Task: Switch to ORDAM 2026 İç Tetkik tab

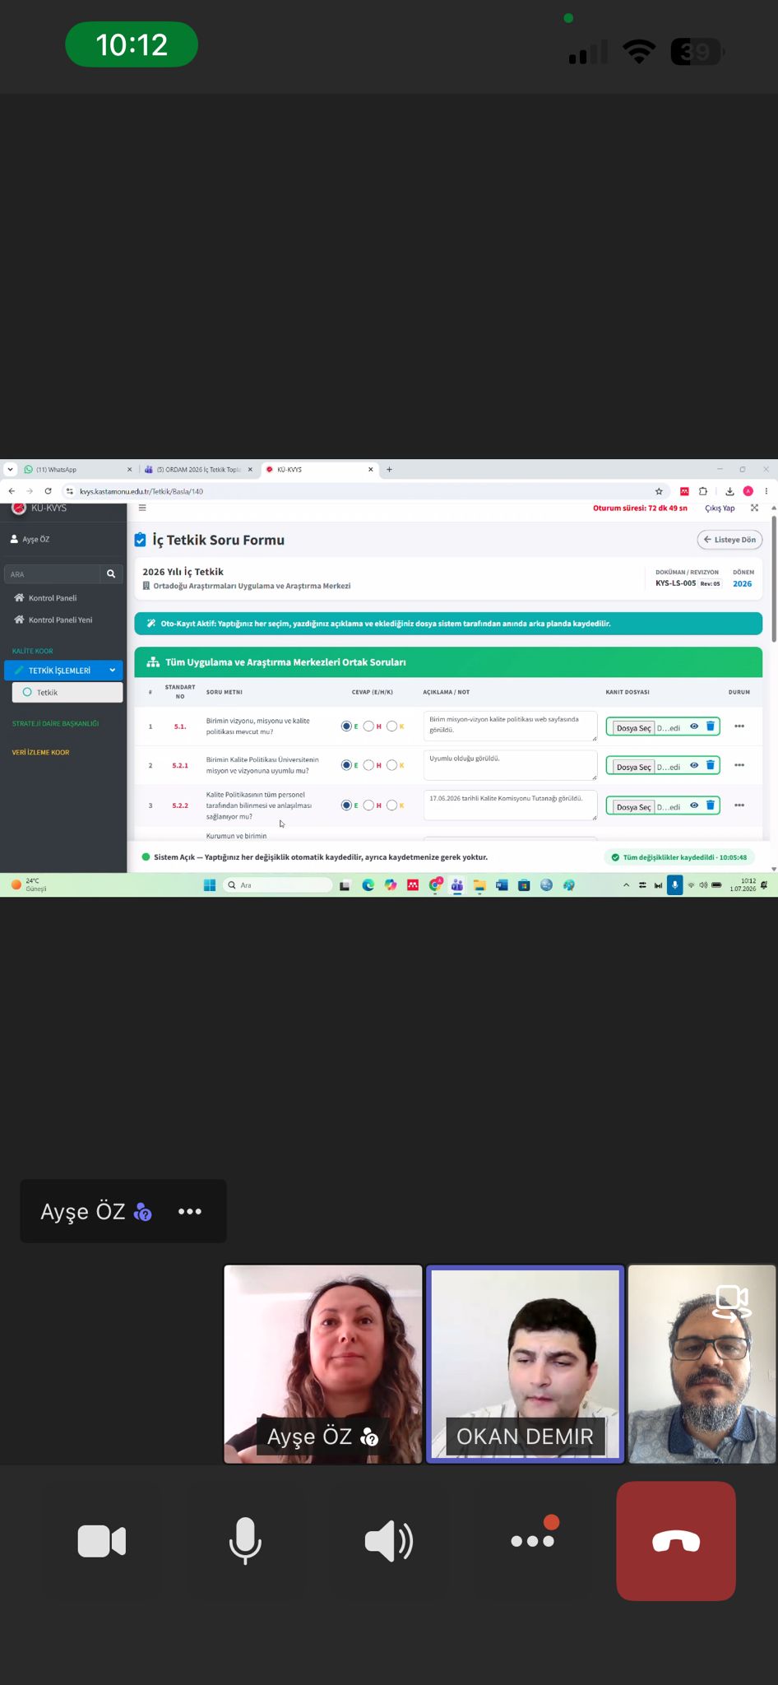Action: [197, 470]
